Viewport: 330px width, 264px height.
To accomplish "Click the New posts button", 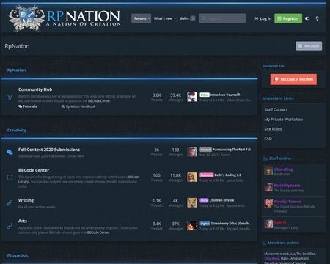I will [309, 46].
